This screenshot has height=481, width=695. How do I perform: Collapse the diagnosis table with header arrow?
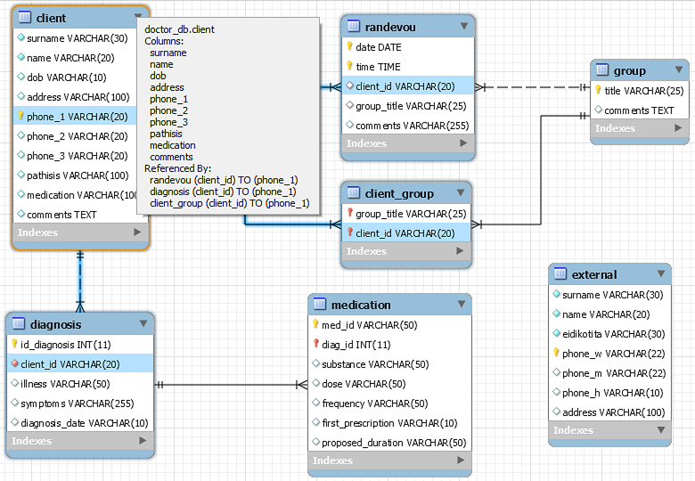pos(143,323)
